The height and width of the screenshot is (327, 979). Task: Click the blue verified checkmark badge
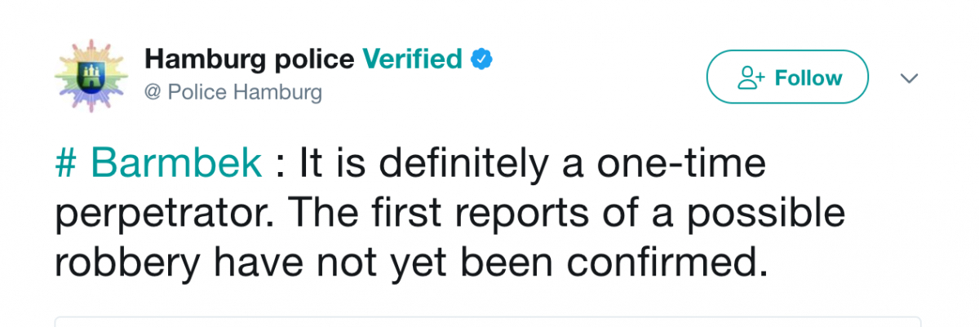point(482,60)
